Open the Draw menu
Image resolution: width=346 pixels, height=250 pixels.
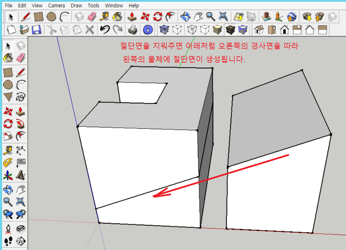coord(76,6)
